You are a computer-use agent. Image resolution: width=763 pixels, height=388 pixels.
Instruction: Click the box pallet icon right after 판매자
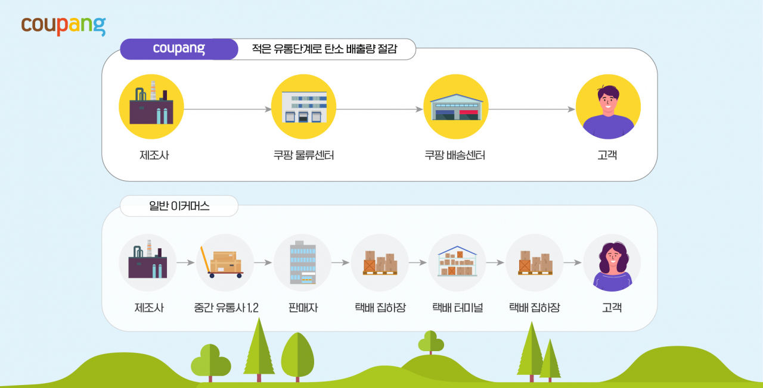(380, 262)
